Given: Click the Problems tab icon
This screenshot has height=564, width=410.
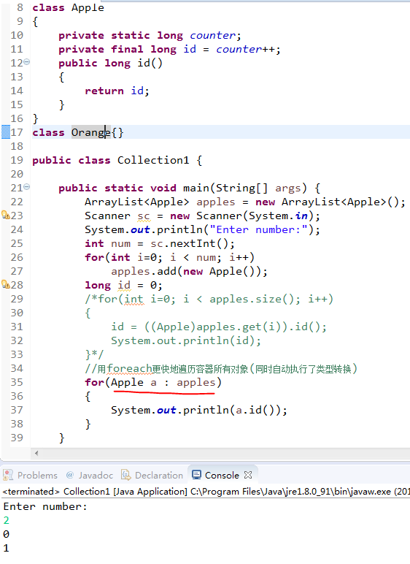Looking at the screenshot, I should click(x=8, y=475).
